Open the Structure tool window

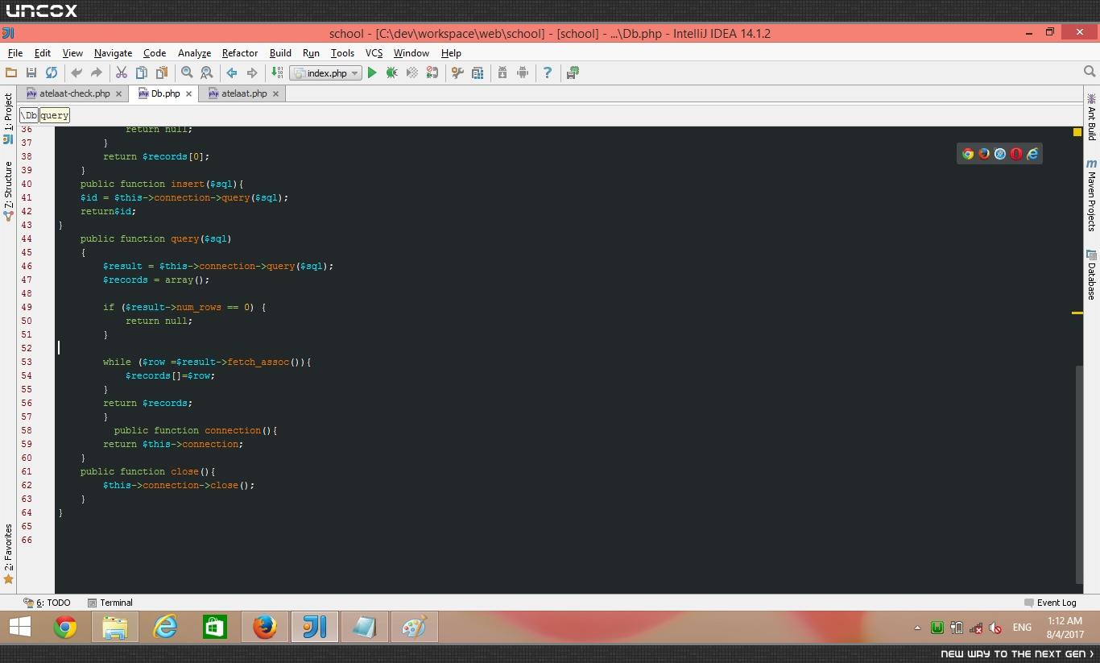(x=8, y=191)
